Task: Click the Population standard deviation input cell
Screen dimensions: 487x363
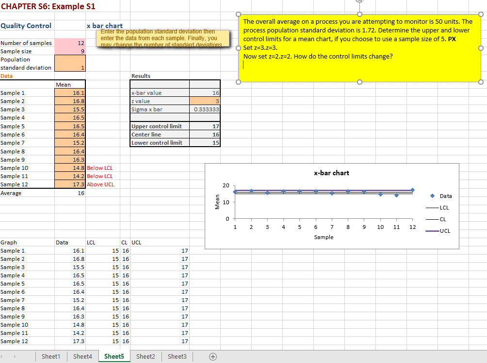Action: pos(70,63)
